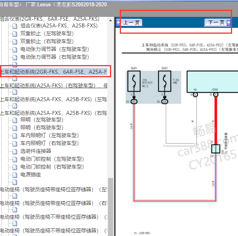Select 车内照明灯（左驾驶车型）
Image resolution: width=238 pixels, height=236 pixels.
click(49, 135)
